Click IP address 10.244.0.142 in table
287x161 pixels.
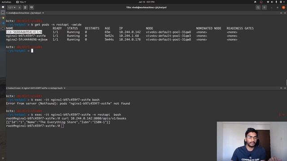click(x=130, y=32)
